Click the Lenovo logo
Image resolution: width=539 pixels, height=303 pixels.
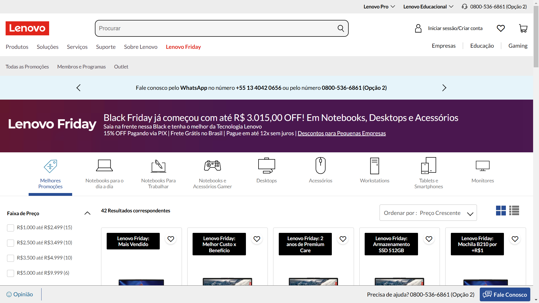pos(27,28)
